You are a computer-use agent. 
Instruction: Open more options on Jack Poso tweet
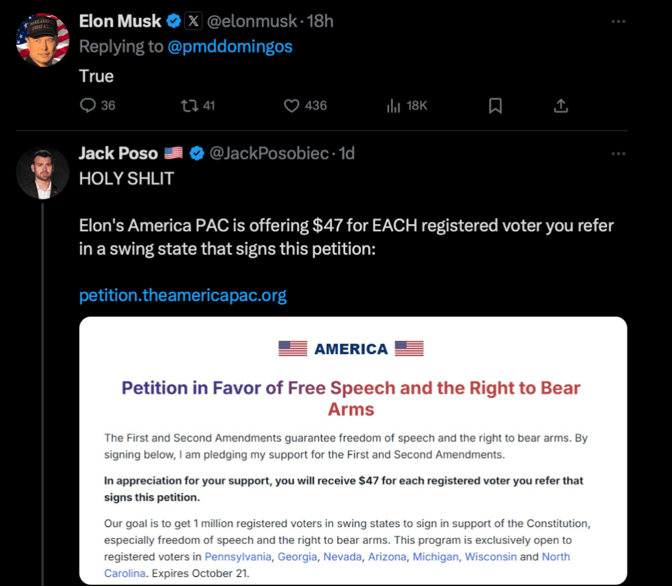pos(618,154)
